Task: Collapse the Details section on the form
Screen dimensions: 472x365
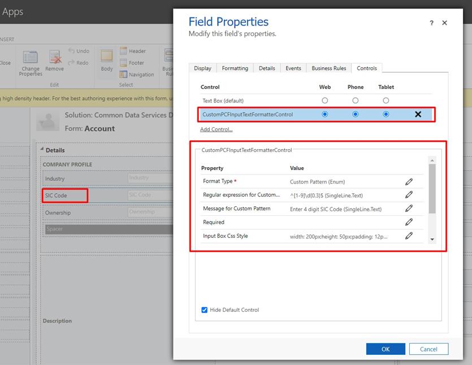Action: coord(42,150)
